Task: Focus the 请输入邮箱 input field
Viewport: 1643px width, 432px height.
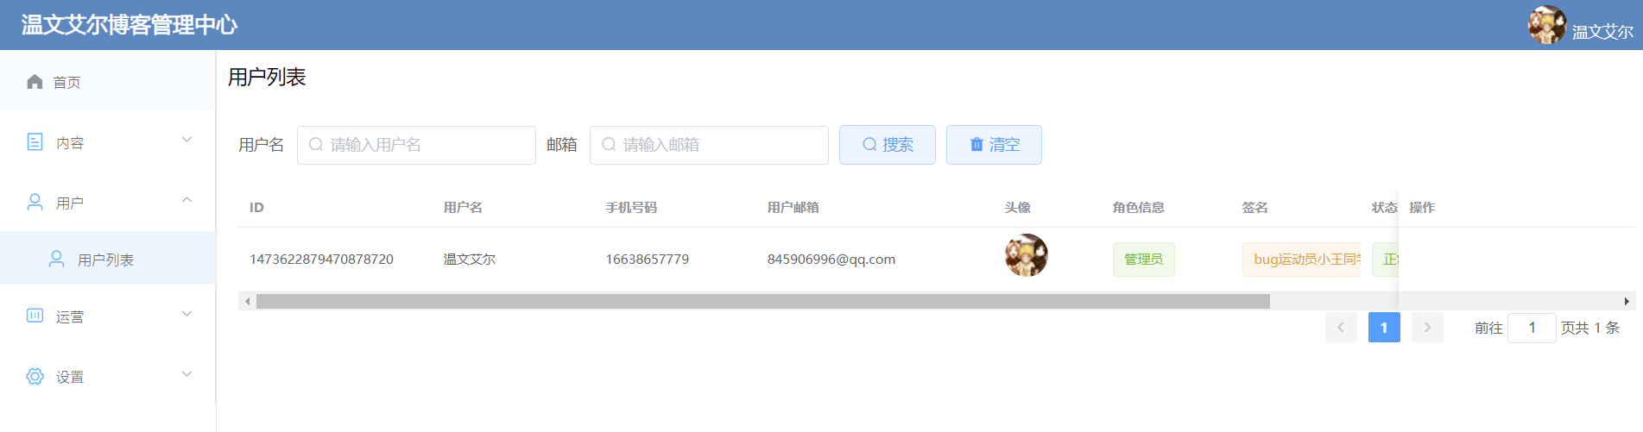Action: (x=709, y=145)
